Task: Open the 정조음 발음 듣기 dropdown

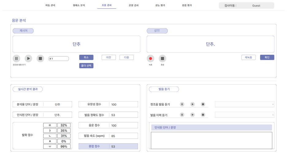Action: pyautogui.click(x=245, y=104)
